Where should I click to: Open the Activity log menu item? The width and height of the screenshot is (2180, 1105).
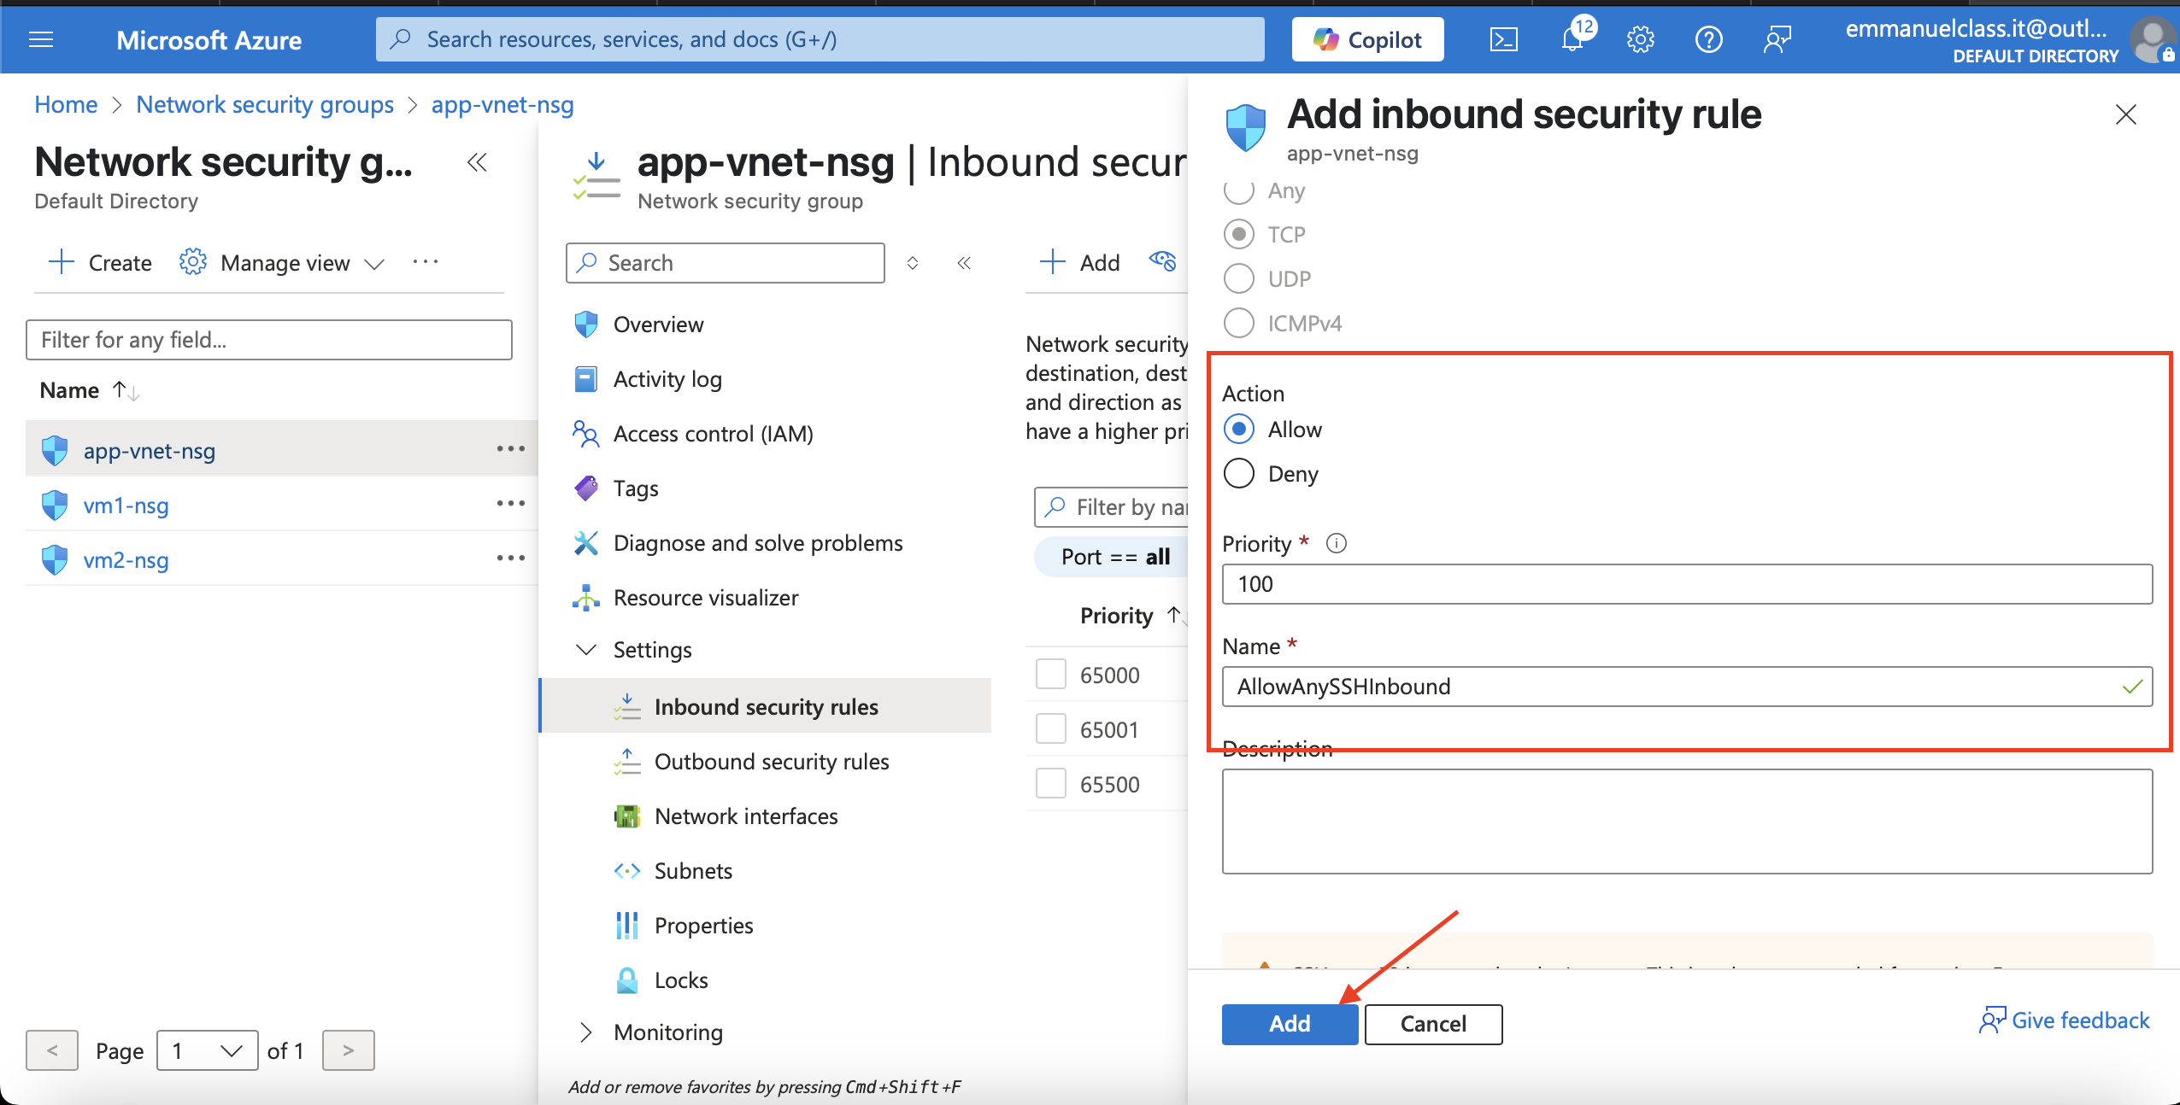[667, 379]
